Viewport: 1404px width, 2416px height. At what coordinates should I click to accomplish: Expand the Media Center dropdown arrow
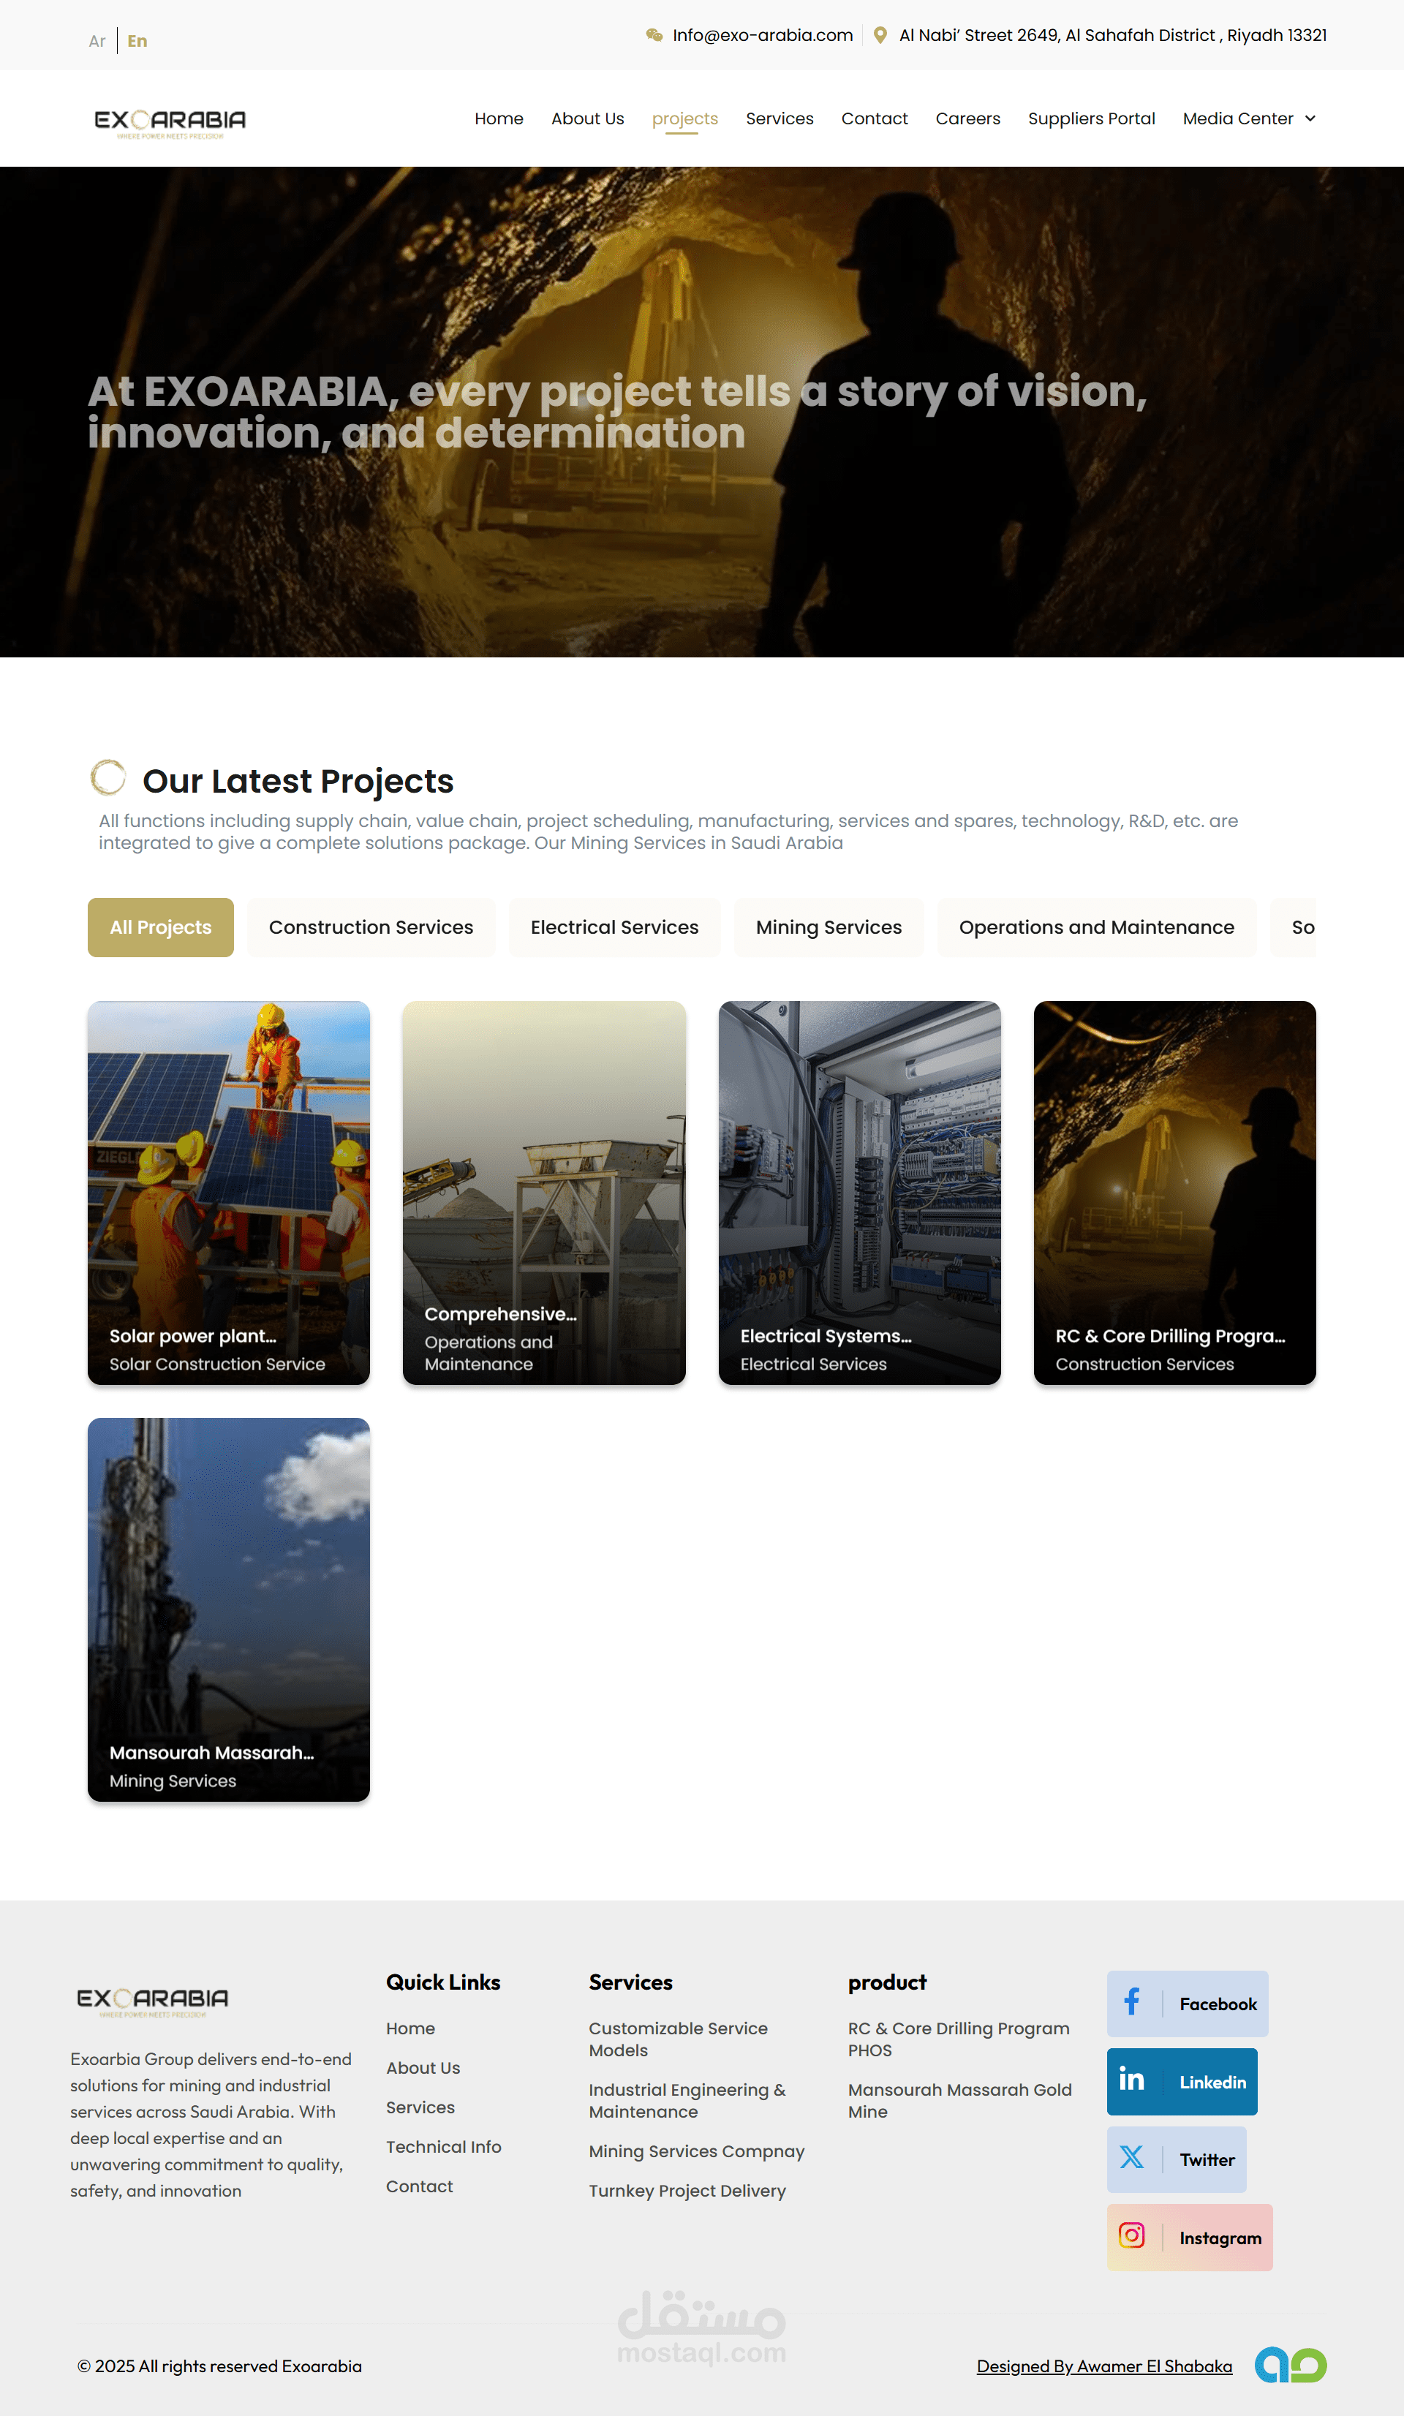1310,119
